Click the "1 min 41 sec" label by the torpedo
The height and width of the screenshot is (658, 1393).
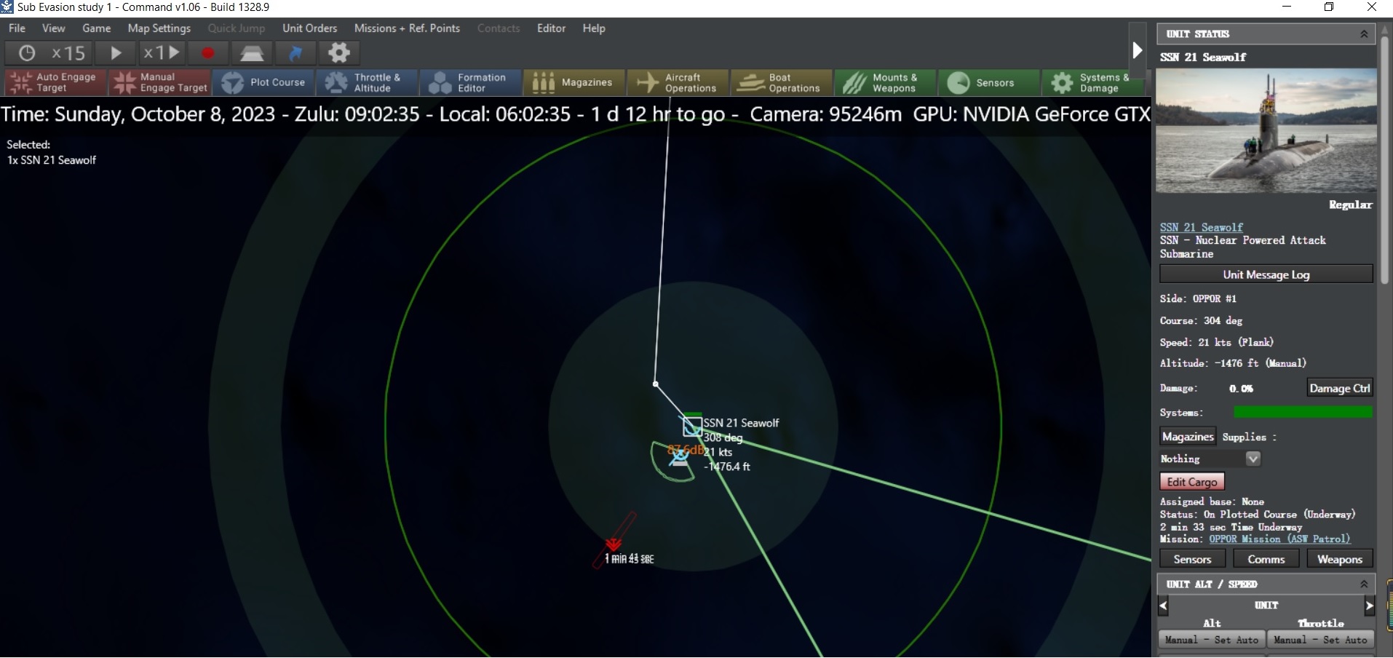tap(630, 559)
